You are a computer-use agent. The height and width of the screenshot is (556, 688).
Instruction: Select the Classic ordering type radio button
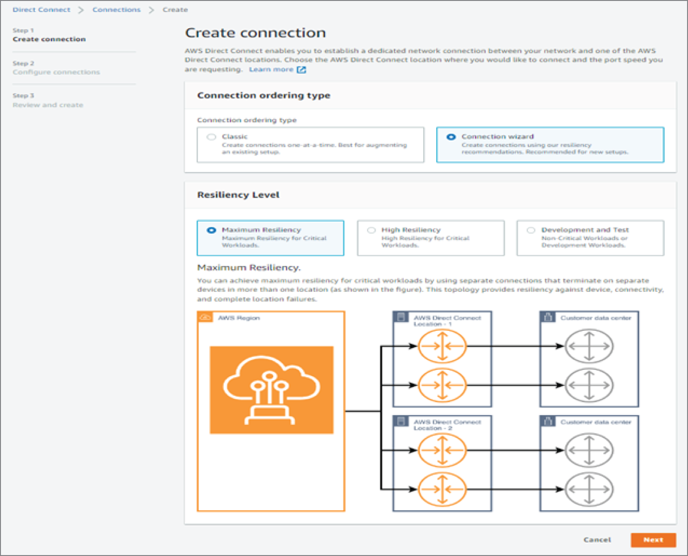[212, 137]
